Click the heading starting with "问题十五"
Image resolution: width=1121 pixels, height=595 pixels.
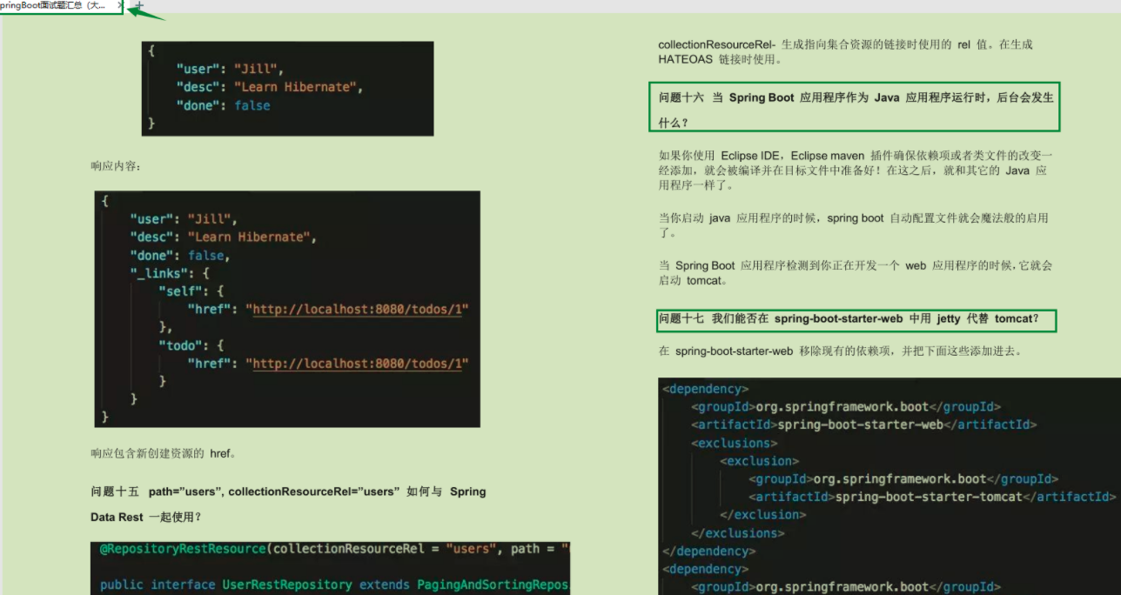pos(288,491)
